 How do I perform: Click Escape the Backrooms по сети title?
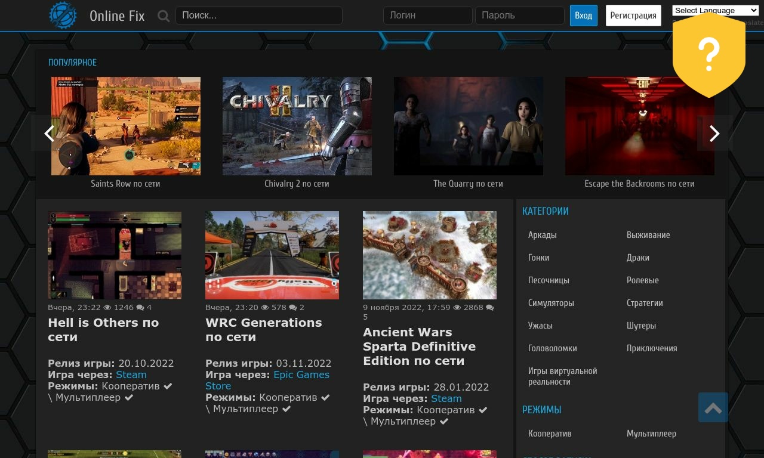(x=639, y=184)
